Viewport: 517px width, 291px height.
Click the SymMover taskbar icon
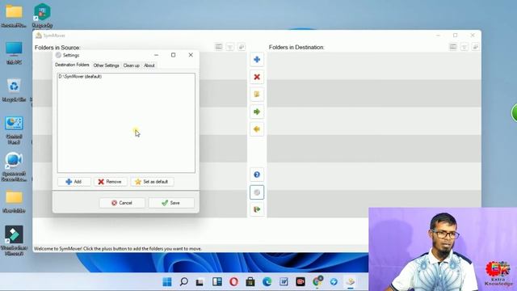[350, 282]
